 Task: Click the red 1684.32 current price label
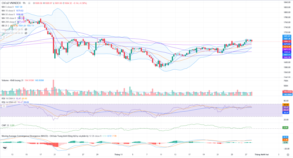click(x=287, y=42)
